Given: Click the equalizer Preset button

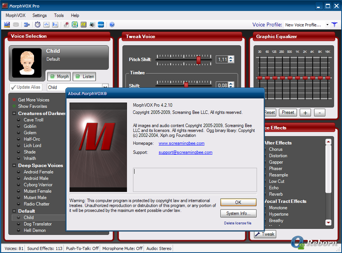Looking at the screenshot, I should point(288,112).
